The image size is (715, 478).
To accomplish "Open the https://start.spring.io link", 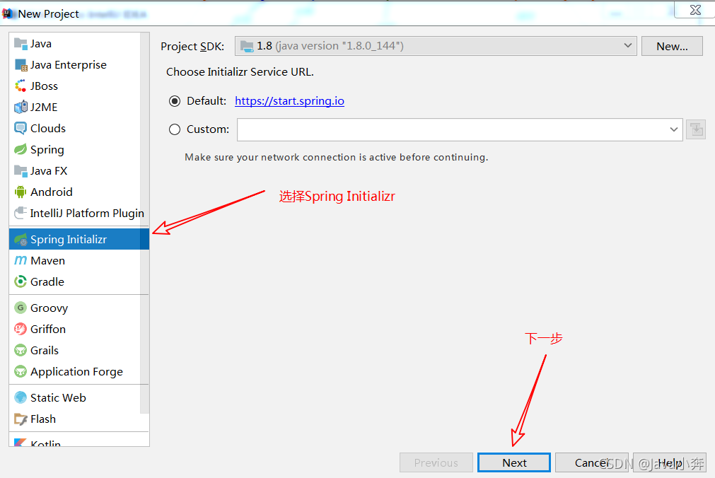I will (x=289, y=101).
